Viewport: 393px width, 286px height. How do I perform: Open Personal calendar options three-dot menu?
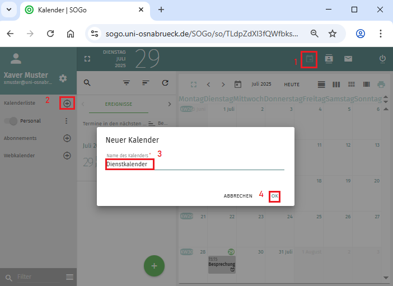67,121
